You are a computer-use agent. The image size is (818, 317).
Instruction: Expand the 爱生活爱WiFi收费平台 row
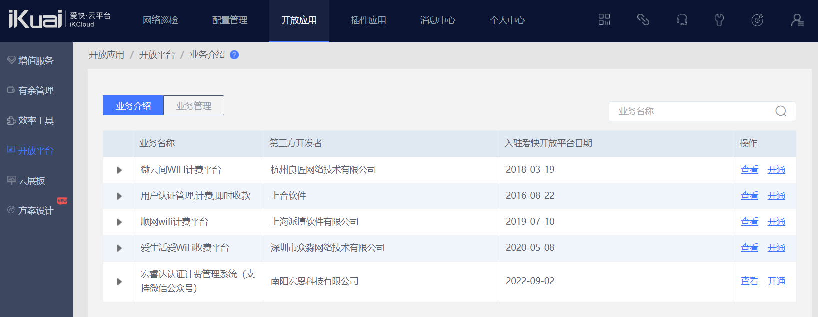point(119,248)
